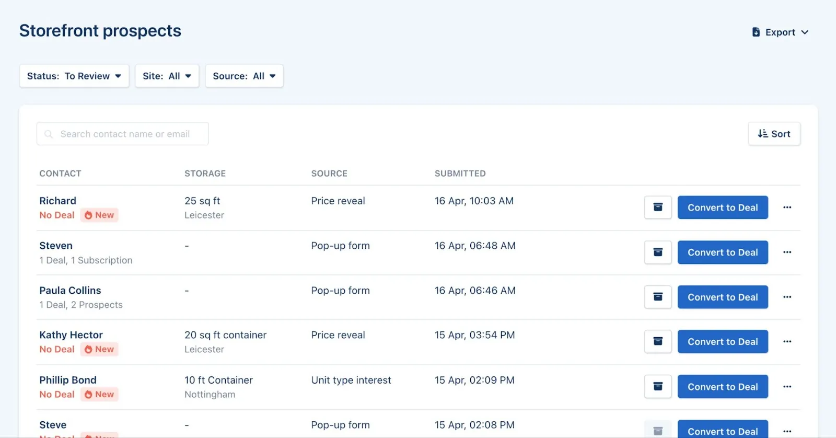The height and width of the screenshot is (438, 836).
Task: Click 'Unit type interest' source text
Action: point(351,380)
